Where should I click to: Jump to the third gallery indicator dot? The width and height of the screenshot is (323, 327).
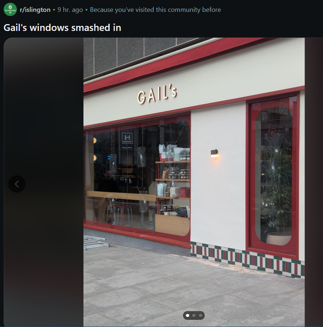200,315
